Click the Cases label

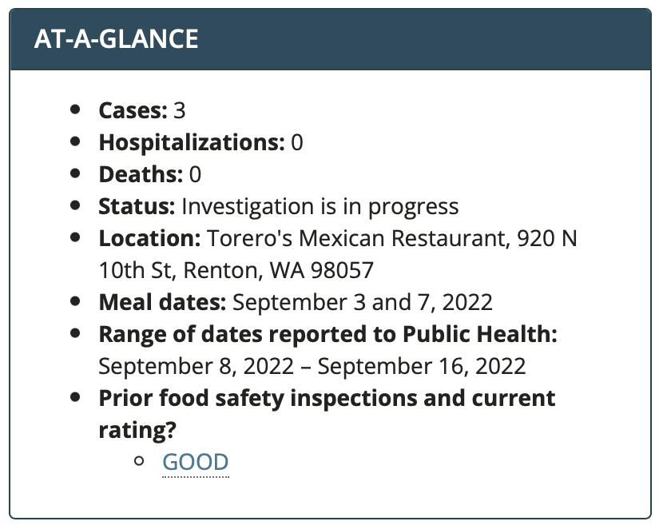click(x=133, y=110)
